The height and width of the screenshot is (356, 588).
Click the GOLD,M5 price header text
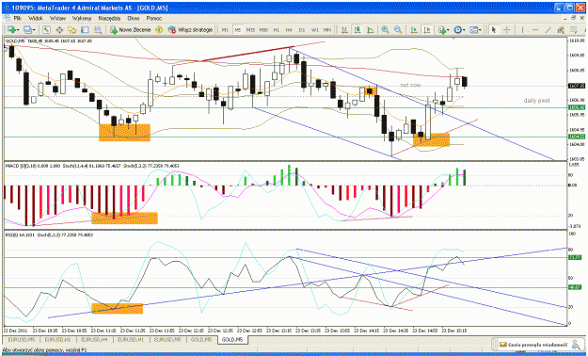(49, 40)
